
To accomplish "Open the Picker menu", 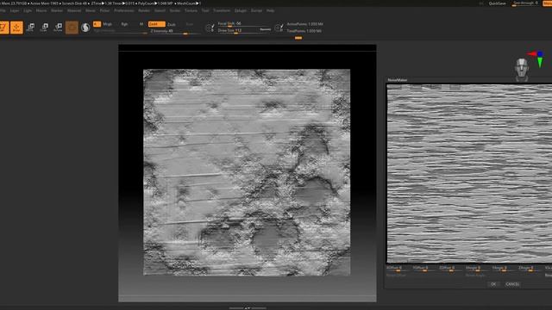I will point(104,11).
